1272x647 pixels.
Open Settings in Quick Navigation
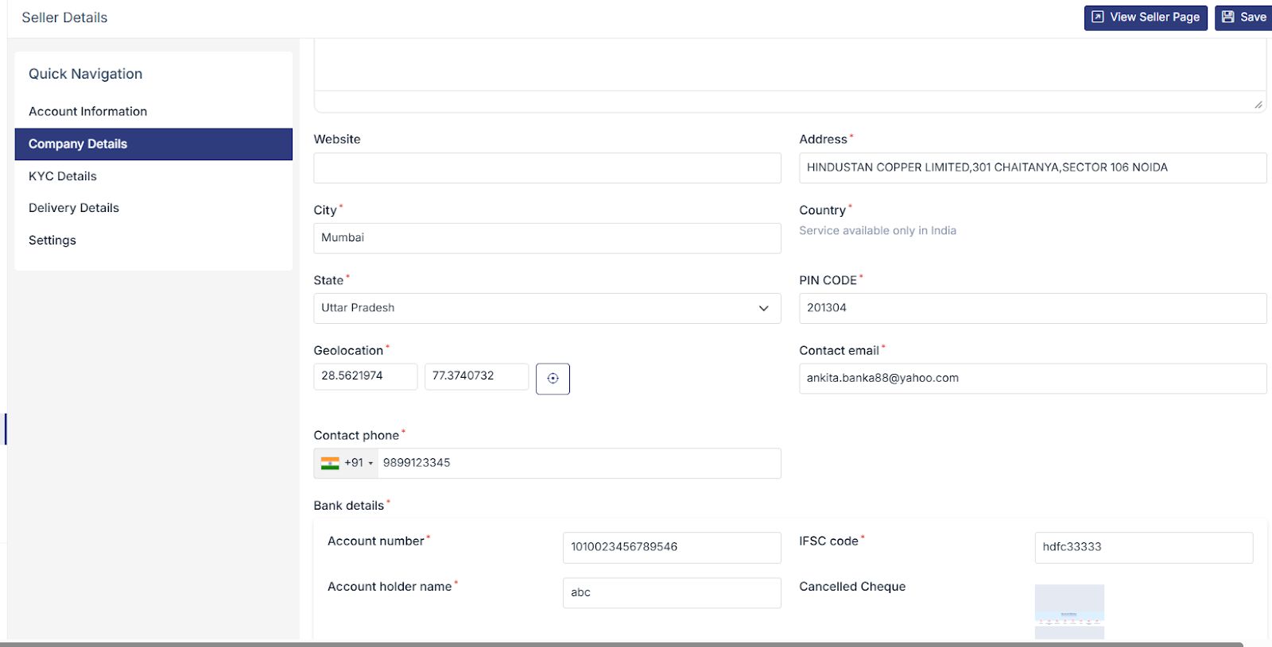click(52, 241)
